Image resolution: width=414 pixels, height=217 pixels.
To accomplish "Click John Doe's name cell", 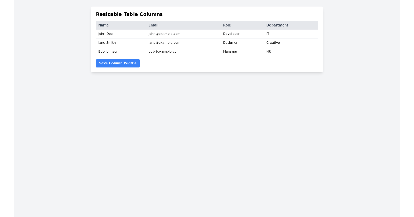I will click(x=105, y=34).
